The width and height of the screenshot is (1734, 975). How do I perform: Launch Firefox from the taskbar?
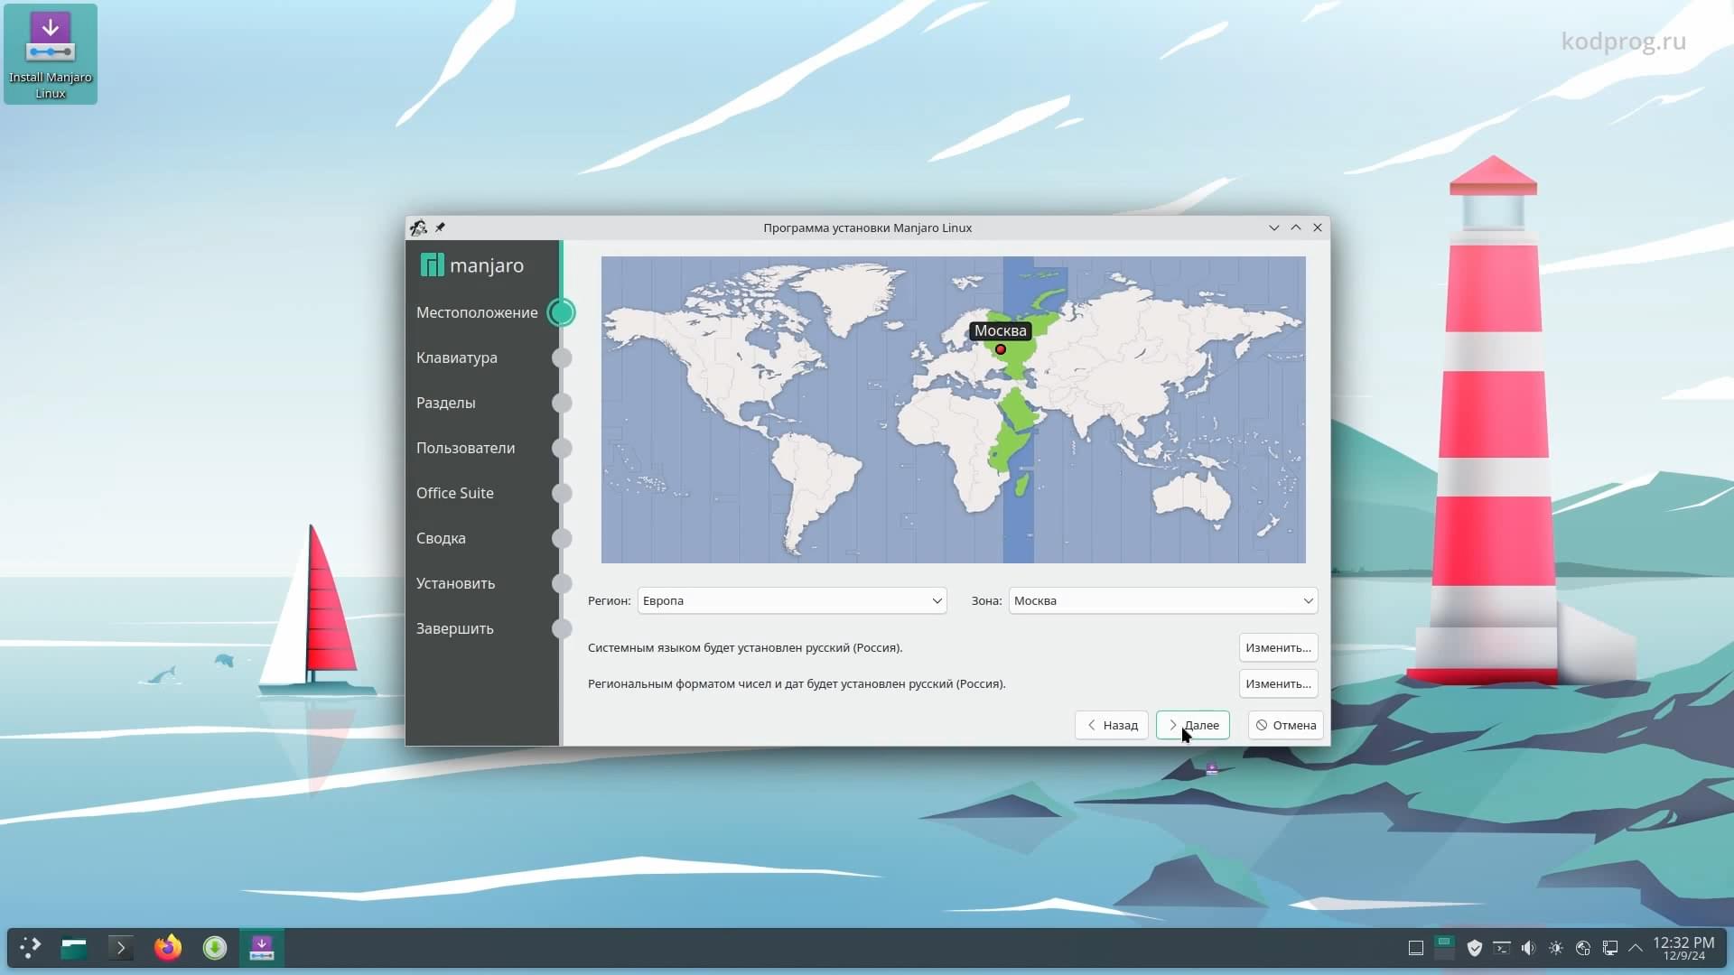168,947
